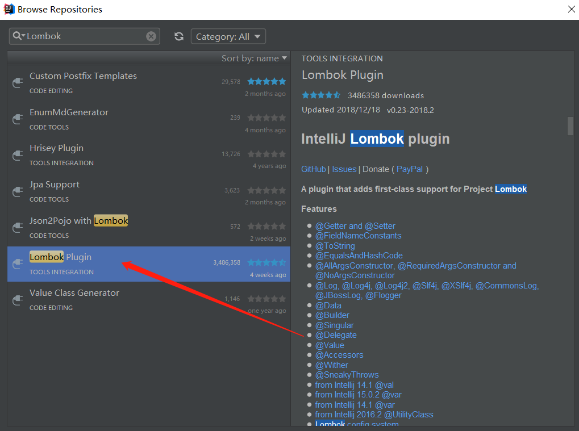Open the @Builder link
The height and width of the screenshot is (431, 579).
point(332,315)
